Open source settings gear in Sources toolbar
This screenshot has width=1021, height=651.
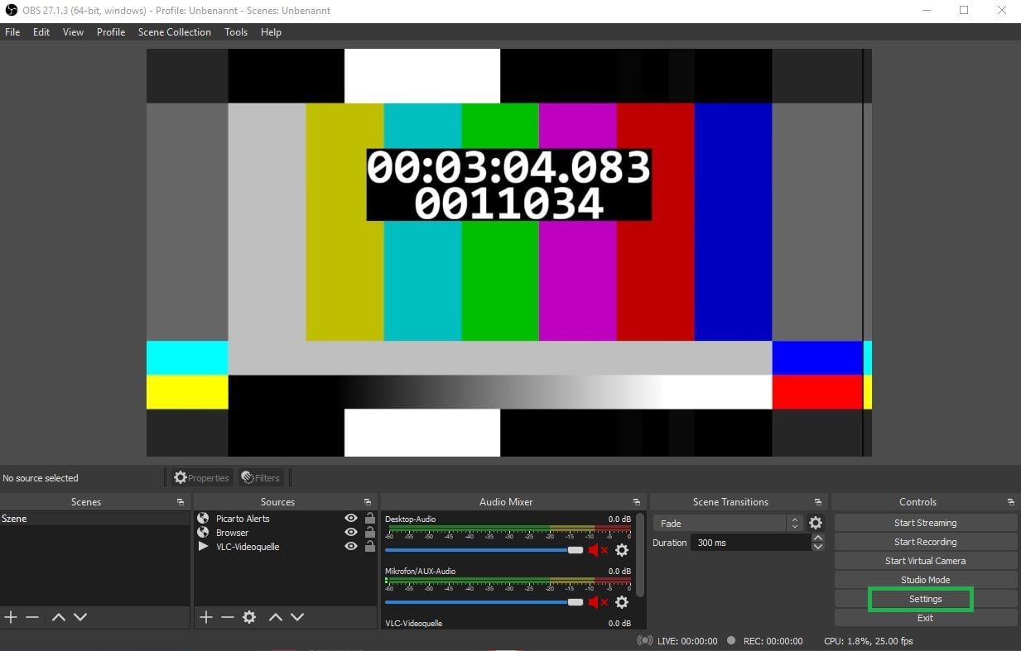tap(249, 616)
